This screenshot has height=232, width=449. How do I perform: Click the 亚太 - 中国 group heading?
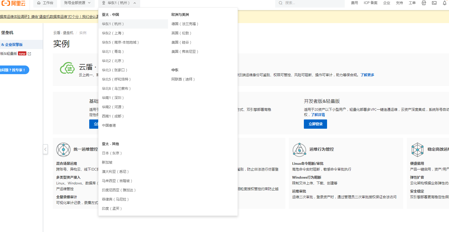tap(110, 15)
